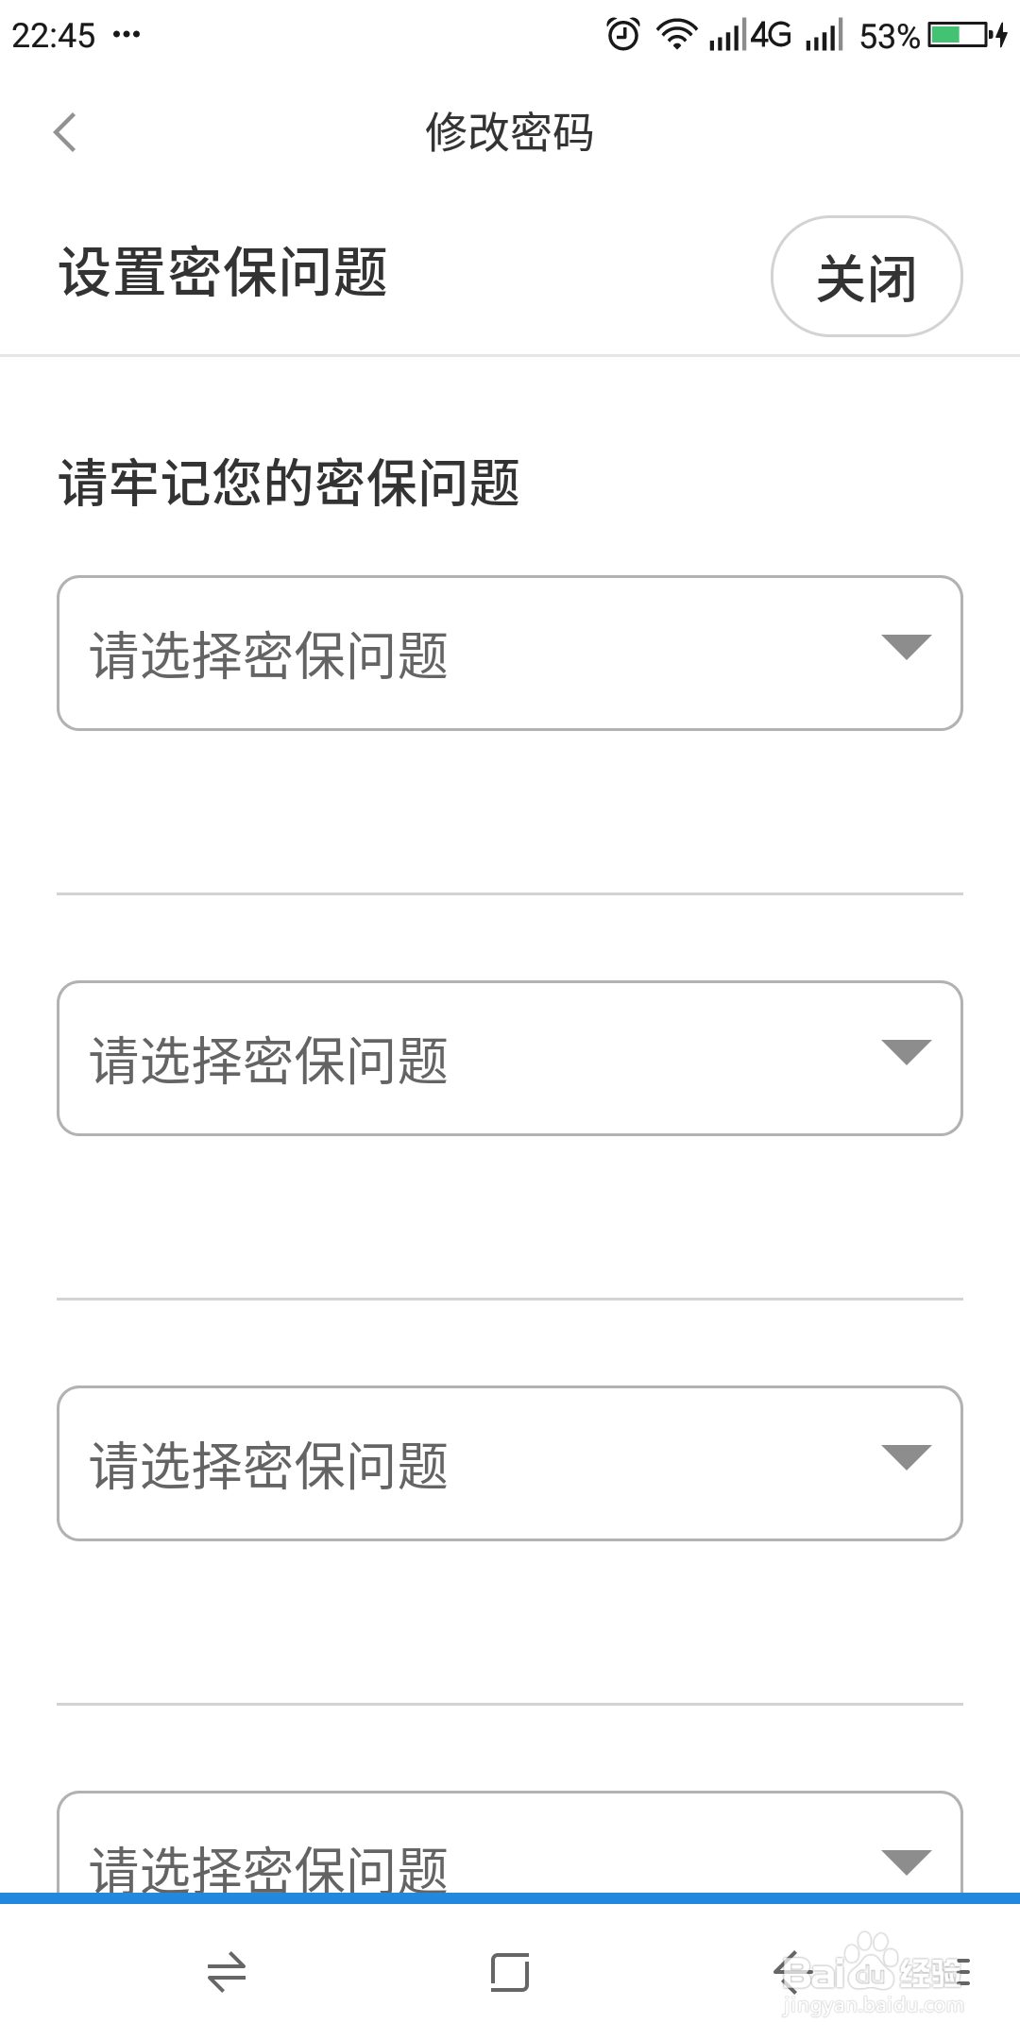Image resolution: width=1020 pixels, height=2040 pixels.
Task: Tap the 关闭 button
Action: 867,277
